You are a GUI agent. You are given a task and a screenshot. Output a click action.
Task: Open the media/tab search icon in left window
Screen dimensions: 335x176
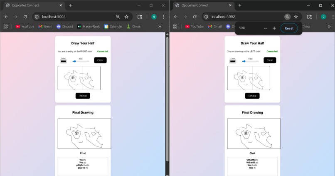click(140, 17)
